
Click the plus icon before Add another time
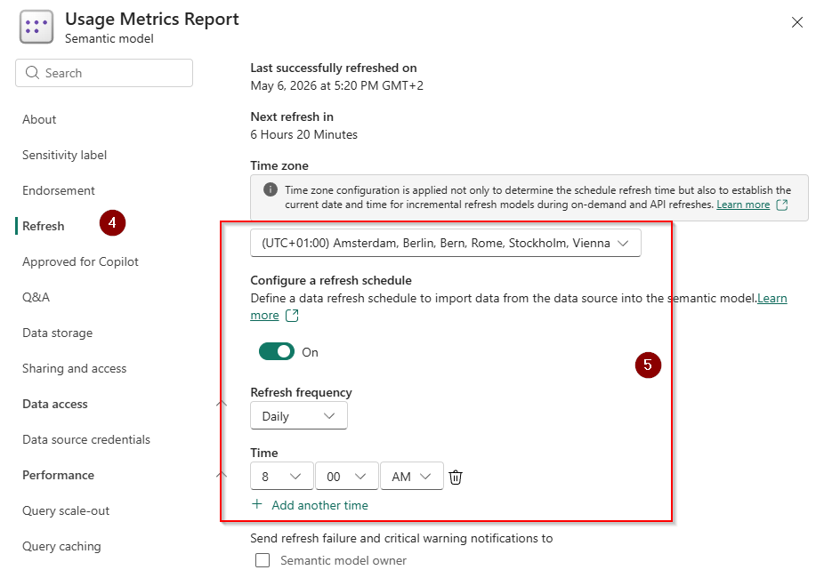coord(257,504)
